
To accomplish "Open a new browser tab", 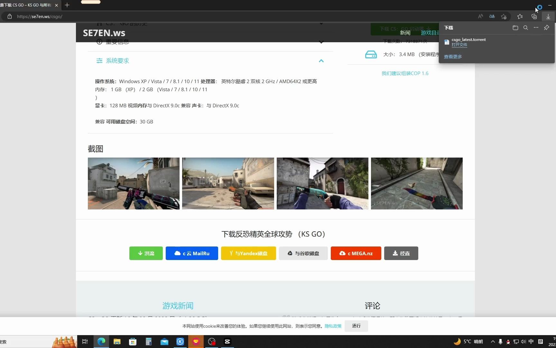I will click(67, 5).
